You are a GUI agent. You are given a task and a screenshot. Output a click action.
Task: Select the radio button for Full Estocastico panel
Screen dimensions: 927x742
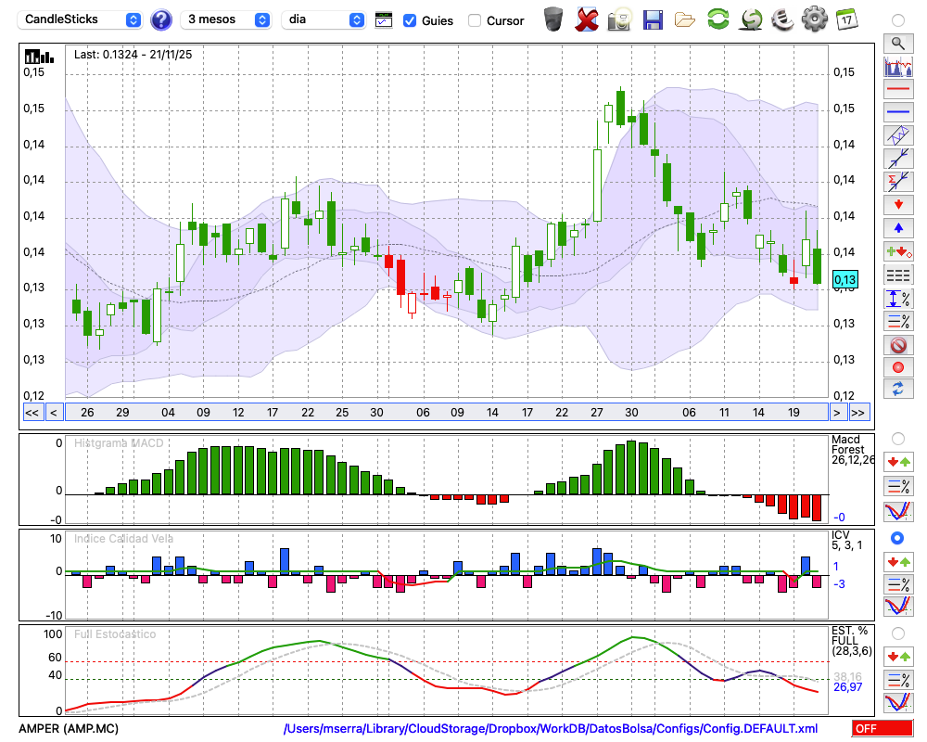[x=897, y=633]
